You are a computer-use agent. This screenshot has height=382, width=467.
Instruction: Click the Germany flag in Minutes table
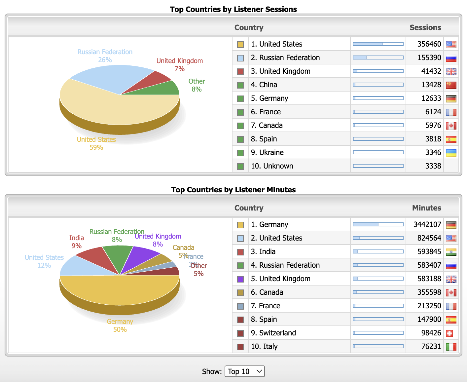(451, 225)
